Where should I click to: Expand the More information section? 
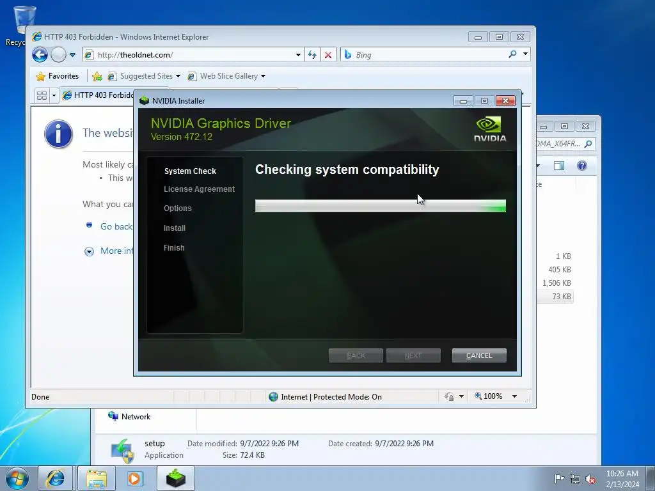pyautogui.click(x=89, y=251)
